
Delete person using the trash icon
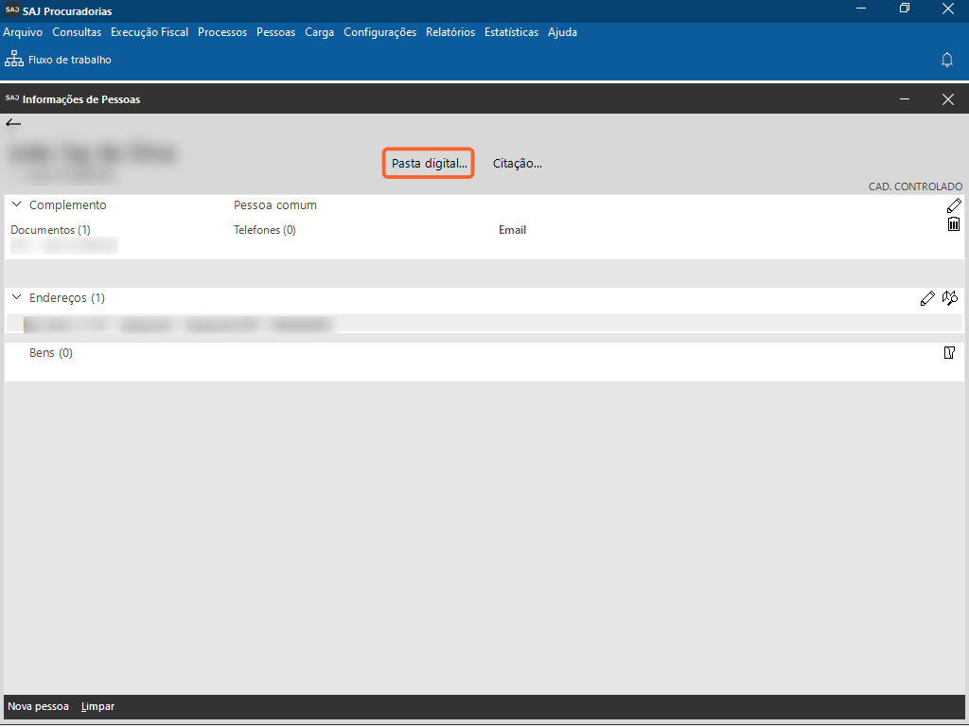954,224
